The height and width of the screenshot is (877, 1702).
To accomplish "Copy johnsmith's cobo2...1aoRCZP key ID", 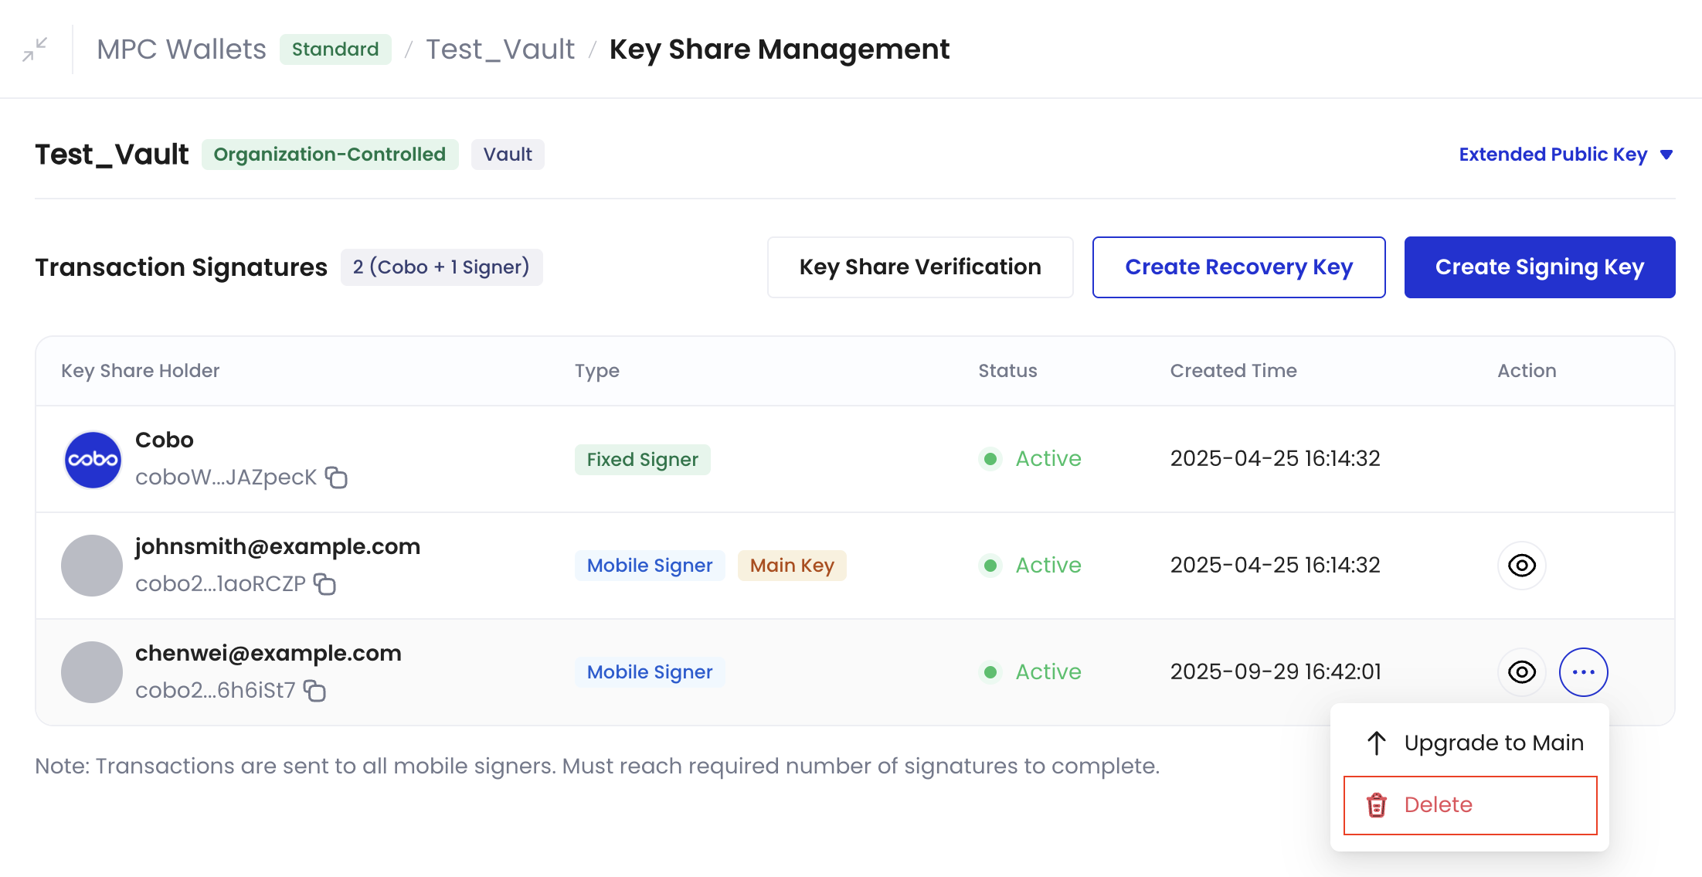I will click(x=325, y=584).
